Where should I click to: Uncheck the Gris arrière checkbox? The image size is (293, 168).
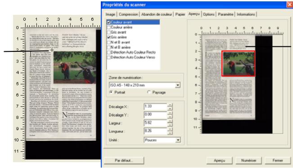click(x=109, y=37)
